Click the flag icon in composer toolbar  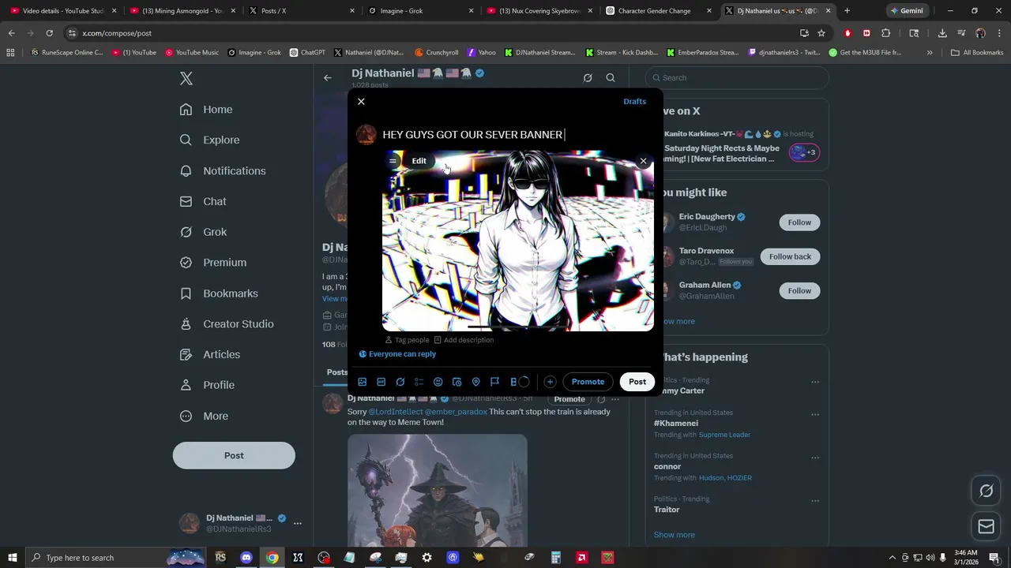(495, 382)
